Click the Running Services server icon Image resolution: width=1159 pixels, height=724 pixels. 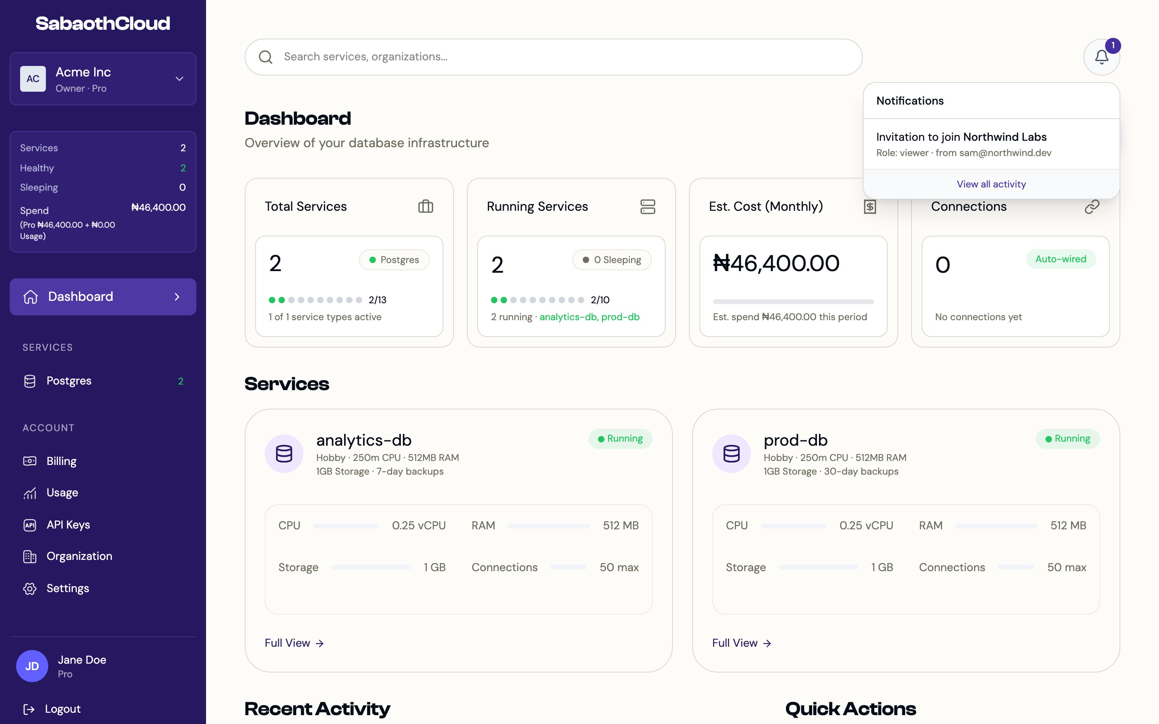pyautogui.click(x=648, y=206)
